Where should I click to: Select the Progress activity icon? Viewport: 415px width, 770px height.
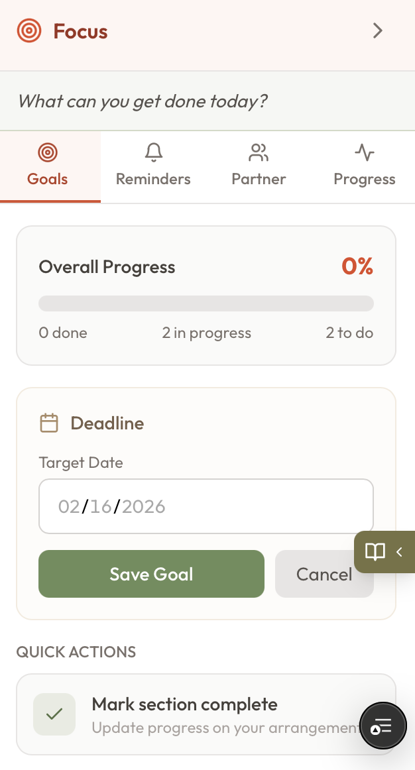coord(364,152)
